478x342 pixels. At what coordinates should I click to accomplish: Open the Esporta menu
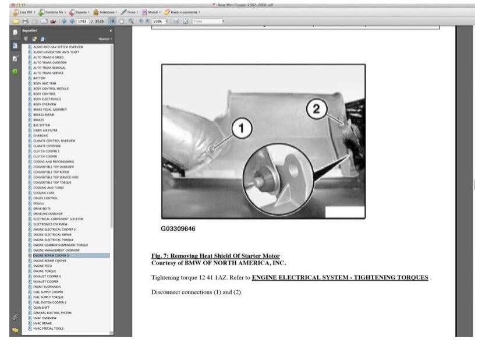pyautogui.click(x=79, y=12)
